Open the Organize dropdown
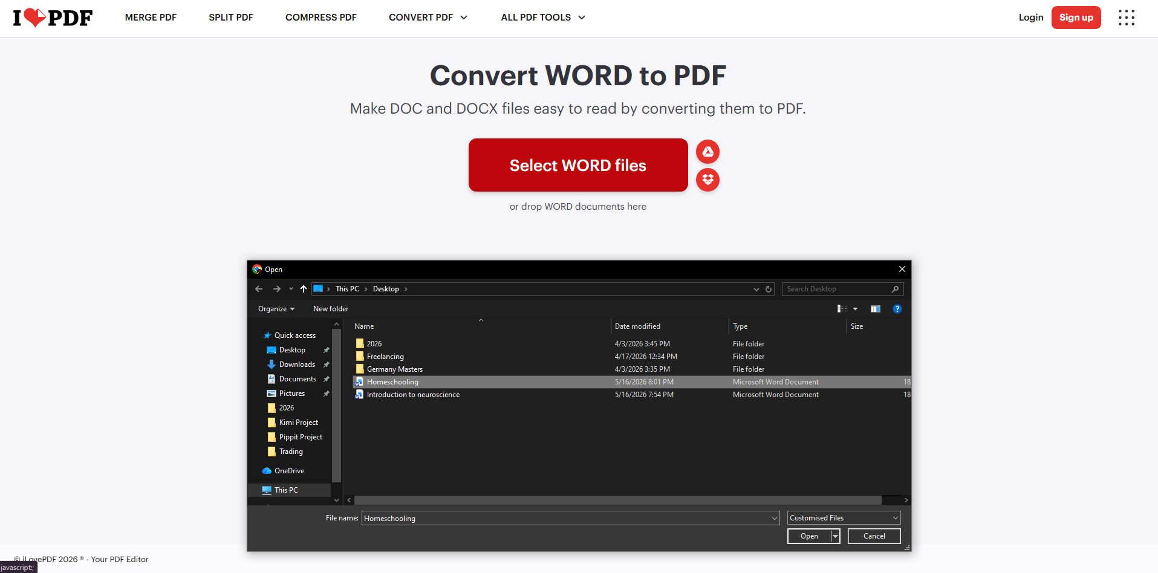Screen dimensions: 1158x573 tap(276, 309)
